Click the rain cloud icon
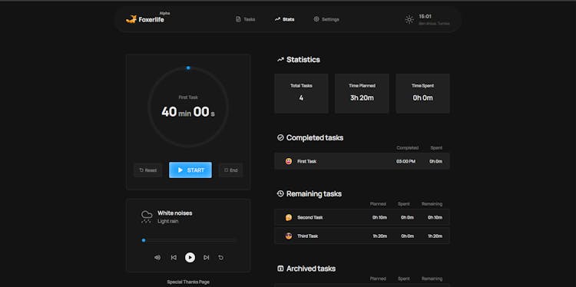The image size is (576, 287). tap(147, 216)
